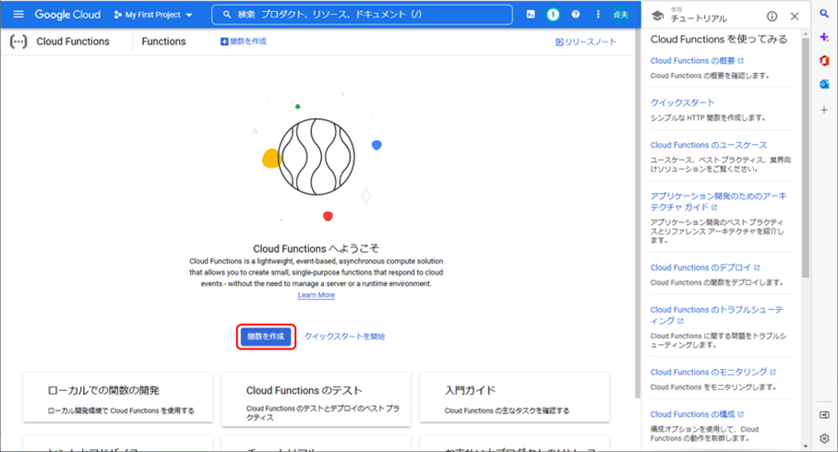Follow the Learn More link
The height and width of the screenshot is (452, 838).
pos(317,295)
